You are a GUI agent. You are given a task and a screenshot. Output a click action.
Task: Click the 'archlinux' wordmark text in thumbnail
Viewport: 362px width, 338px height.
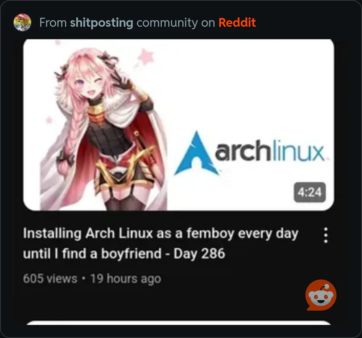[269, 151]
